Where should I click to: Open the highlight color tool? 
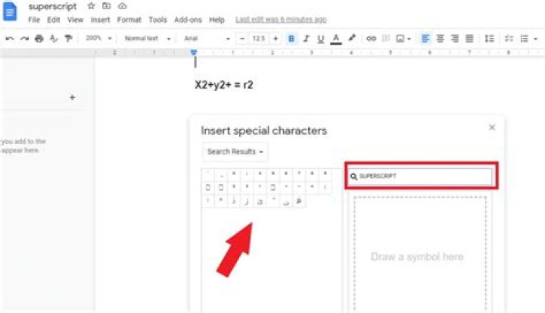pos(352,38)
